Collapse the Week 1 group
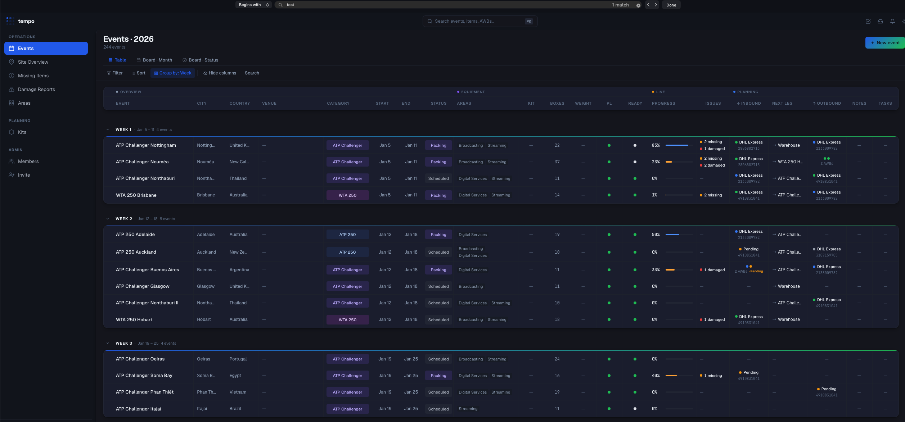The width and height of the screenshot is (905, 422). click(107, 129)
